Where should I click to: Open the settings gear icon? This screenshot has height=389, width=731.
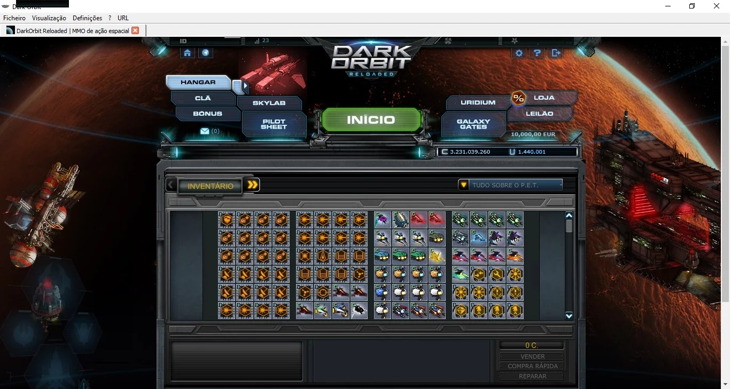[519, 53]
